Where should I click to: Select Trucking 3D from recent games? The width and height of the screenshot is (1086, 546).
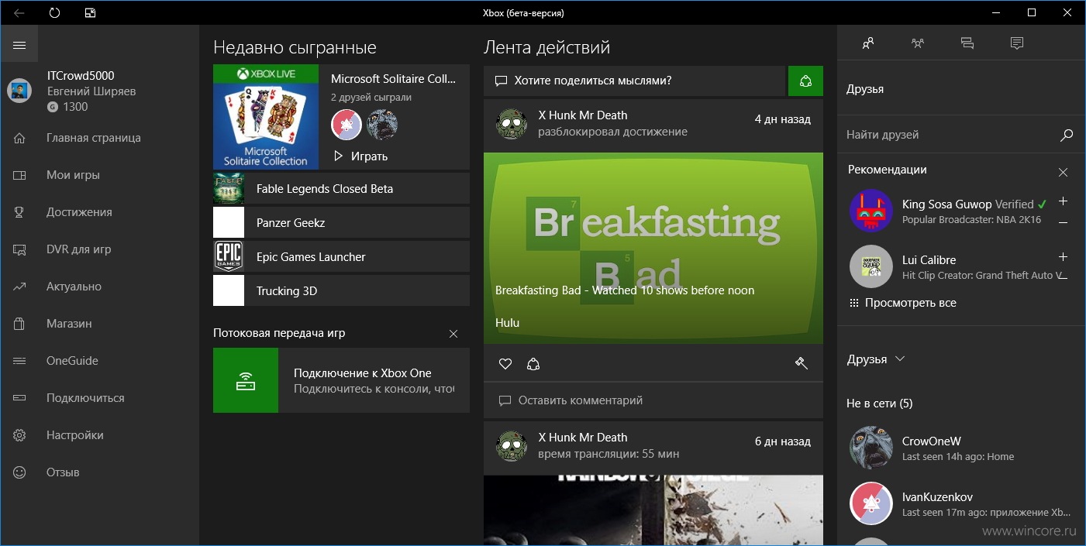click(x=341, y=290)
